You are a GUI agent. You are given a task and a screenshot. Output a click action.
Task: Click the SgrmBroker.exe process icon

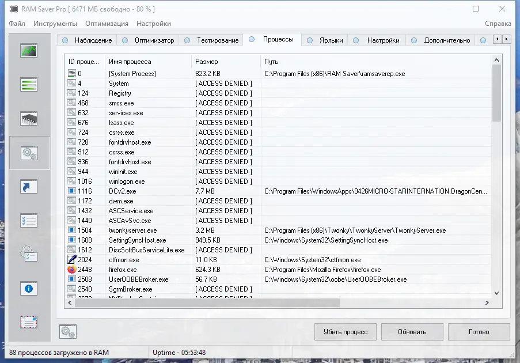pyautogui.click(x=71, y=289)
